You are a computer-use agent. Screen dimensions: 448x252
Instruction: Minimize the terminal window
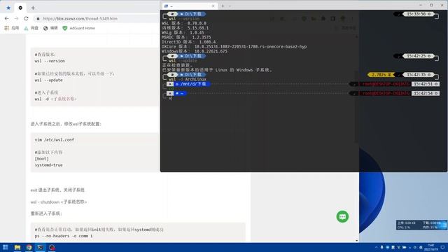(x=421, y=5)
